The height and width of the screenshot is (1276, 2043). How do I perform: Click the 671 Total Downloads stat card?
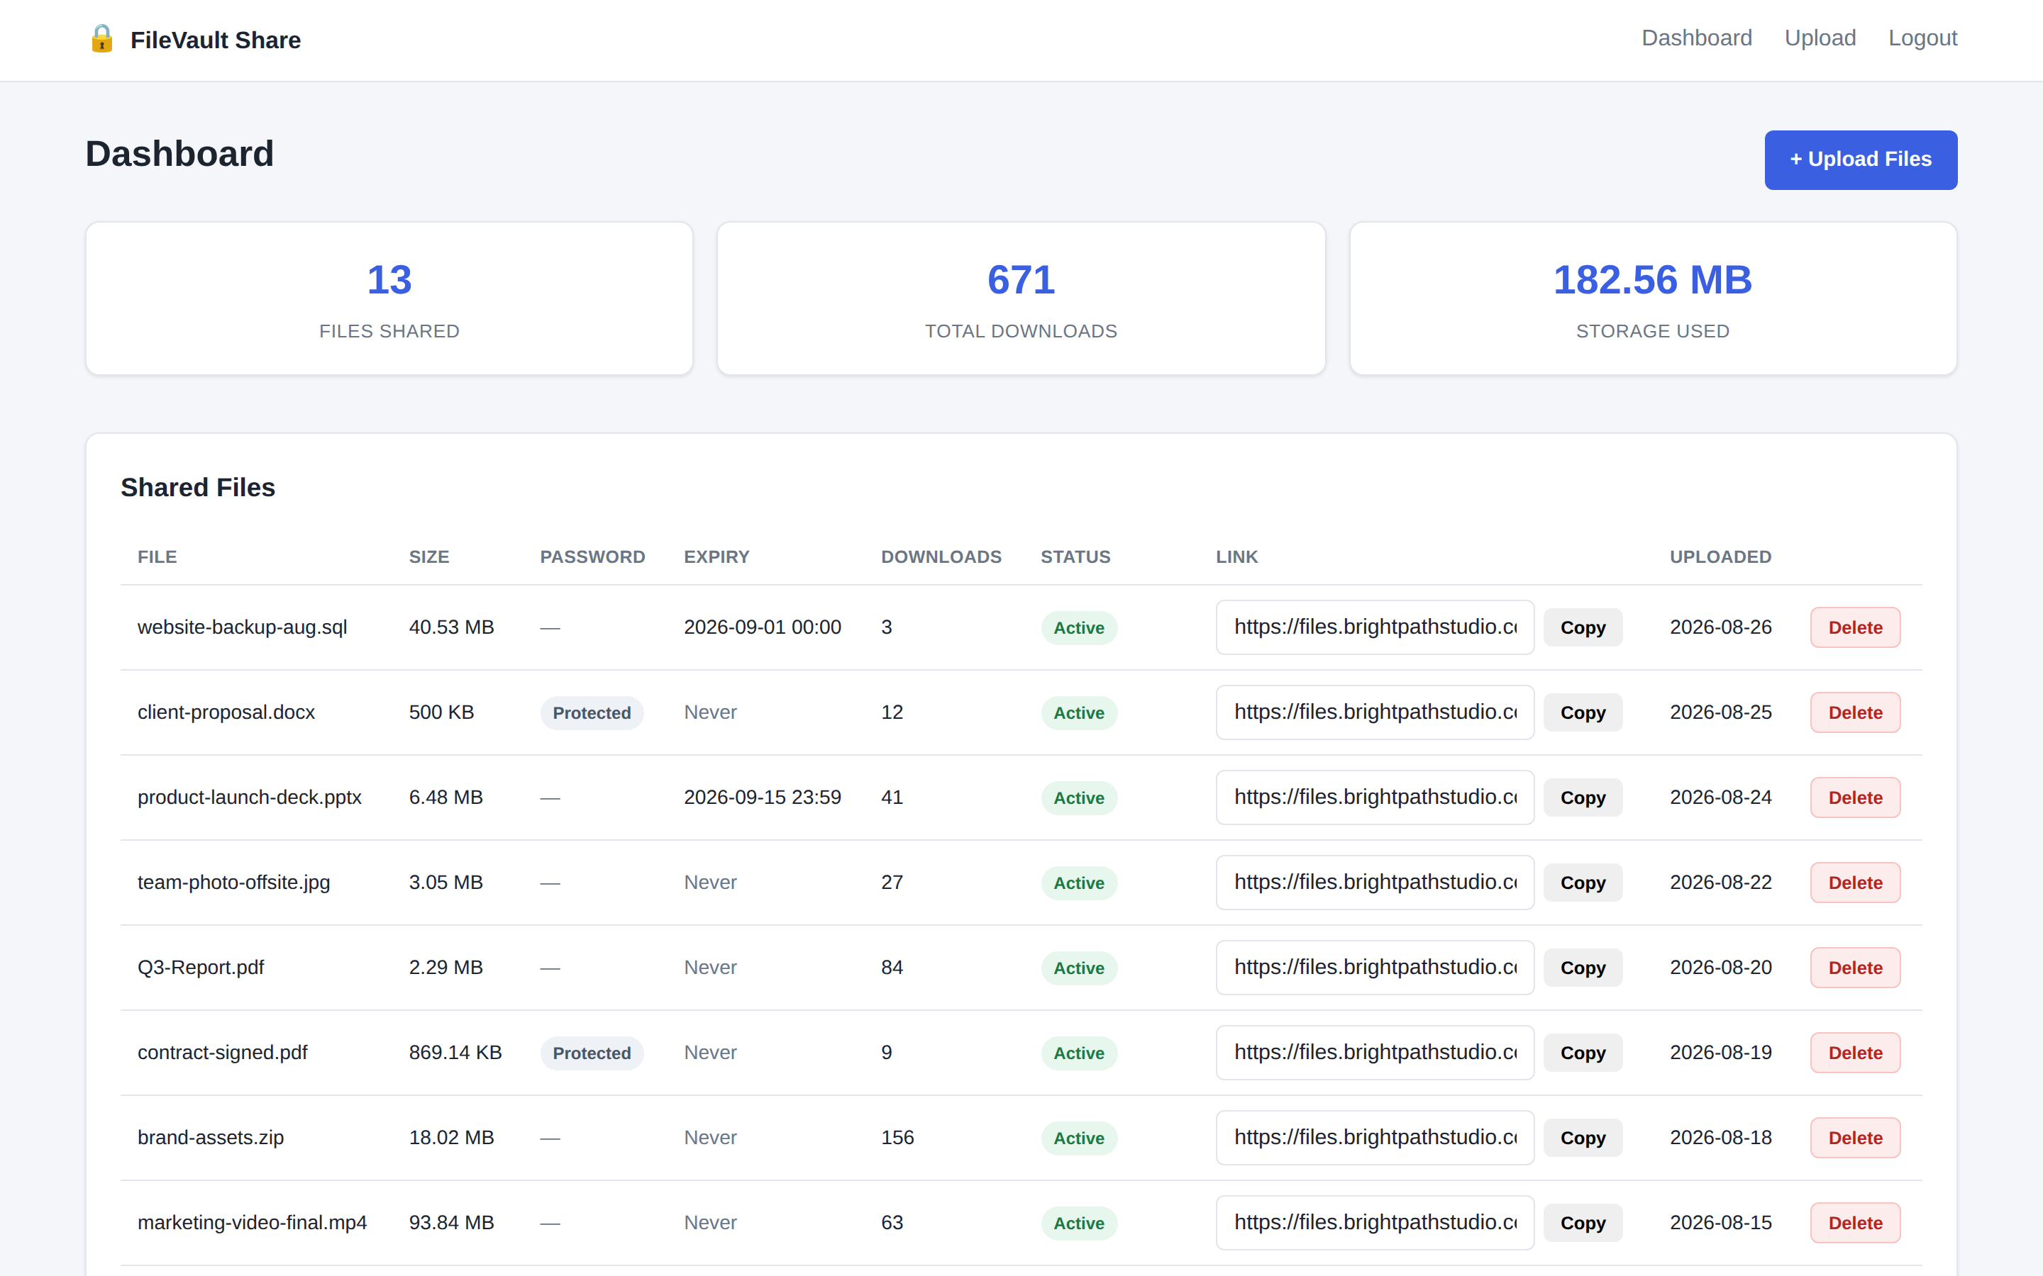point(1021,298)
